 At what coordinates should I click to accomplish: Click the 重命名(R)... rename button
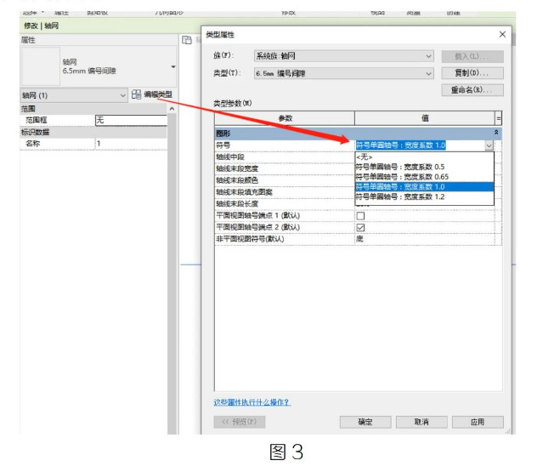(x=472, y=90)
